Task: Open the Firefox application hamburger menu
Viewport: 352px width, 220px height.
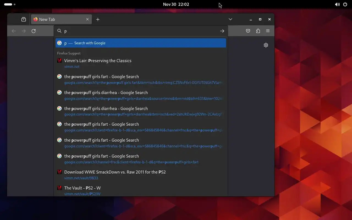Action: [x=268, y=31]
